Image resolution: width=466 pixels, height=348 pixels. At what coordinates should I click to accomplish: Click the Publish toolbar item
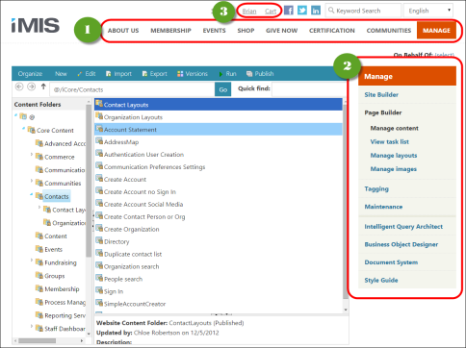click(x=260, y=74)
